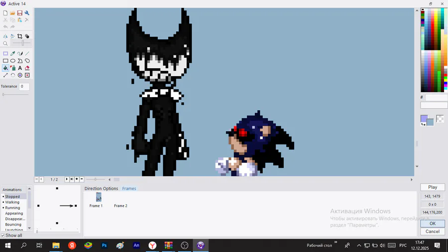Click the top direction point square
This screenshot has width=448, height=252.
coord(57,188)
